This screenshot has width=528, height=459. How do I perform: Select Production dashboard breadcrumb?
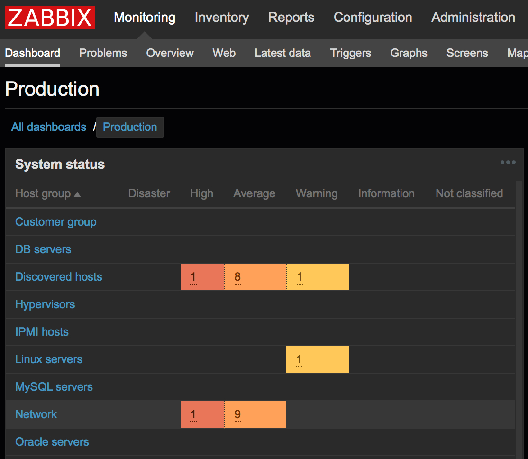[130, 127]
